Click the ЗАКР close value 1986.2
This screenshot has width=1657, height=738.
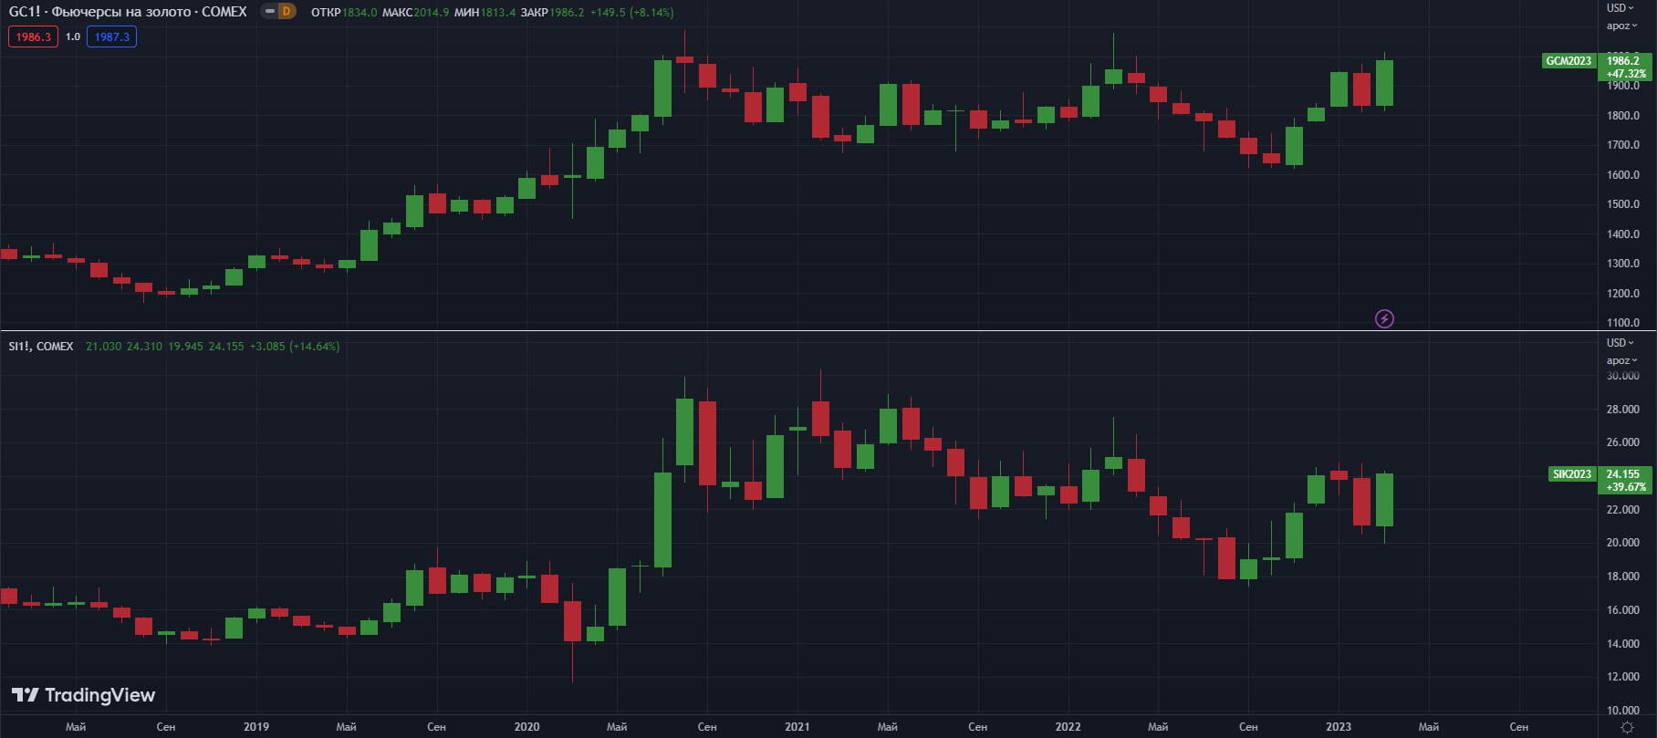[567, 13]
